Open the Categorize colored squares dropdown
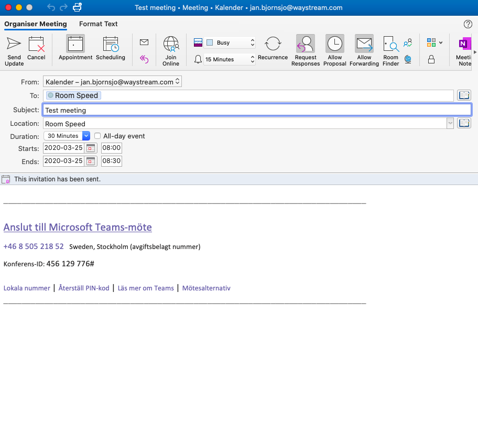Image resolution: width=478 pixels, height=433 pixels. [434, 42]
